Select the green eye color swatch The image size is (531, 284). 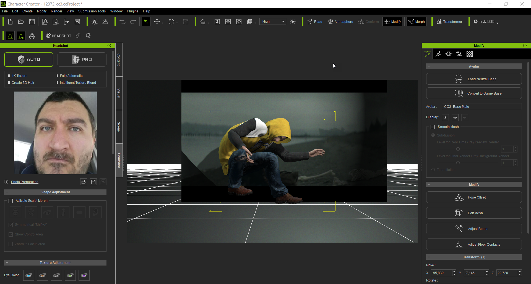pos(70,275)
